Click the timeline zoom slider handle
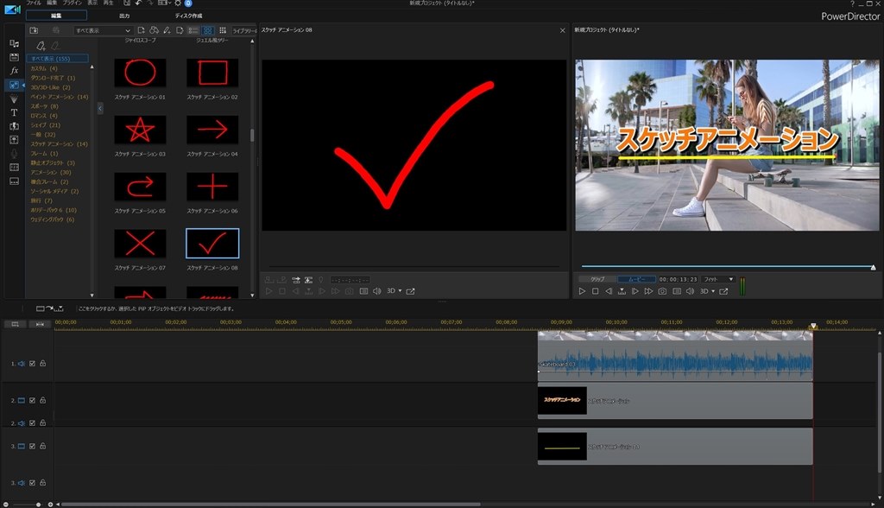The height and width of the screenshot is (508, 884). pyautogui.click(x=38, y=504)
